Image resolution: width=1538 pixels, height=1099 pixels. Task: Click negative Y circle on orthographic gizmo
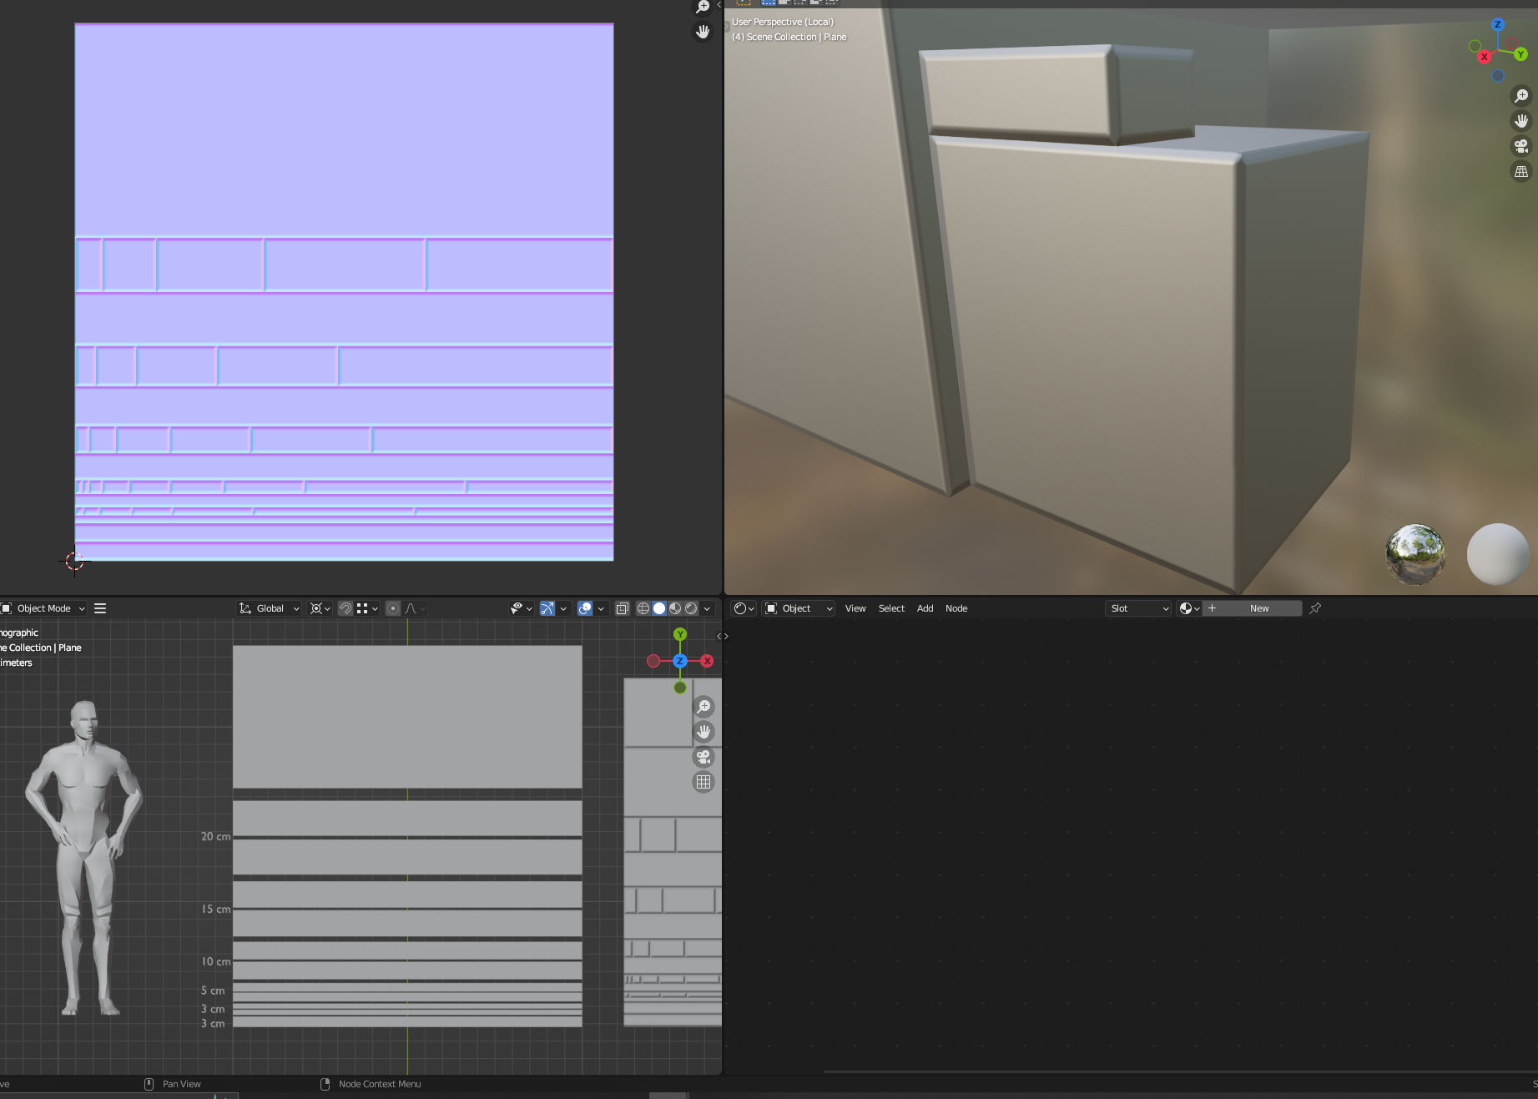pos(680,688)
